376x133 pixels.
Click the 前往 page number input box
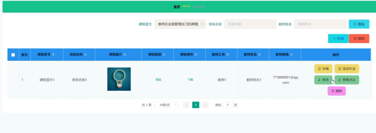coord(228,105)
